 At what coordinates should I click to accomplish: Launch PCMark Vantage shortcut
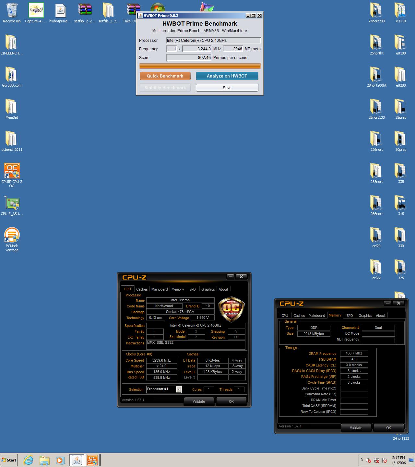coord(12,240)
